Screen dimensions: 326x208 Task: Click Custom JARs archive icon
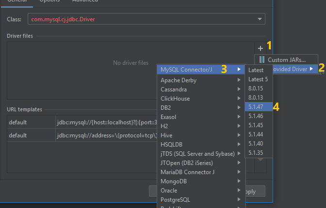tap(262, 59)
